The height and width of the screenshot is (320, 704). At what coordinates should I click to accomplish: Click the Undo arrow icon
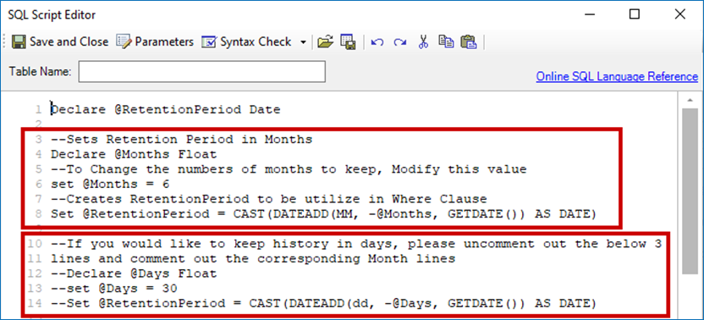pos(377,42)
